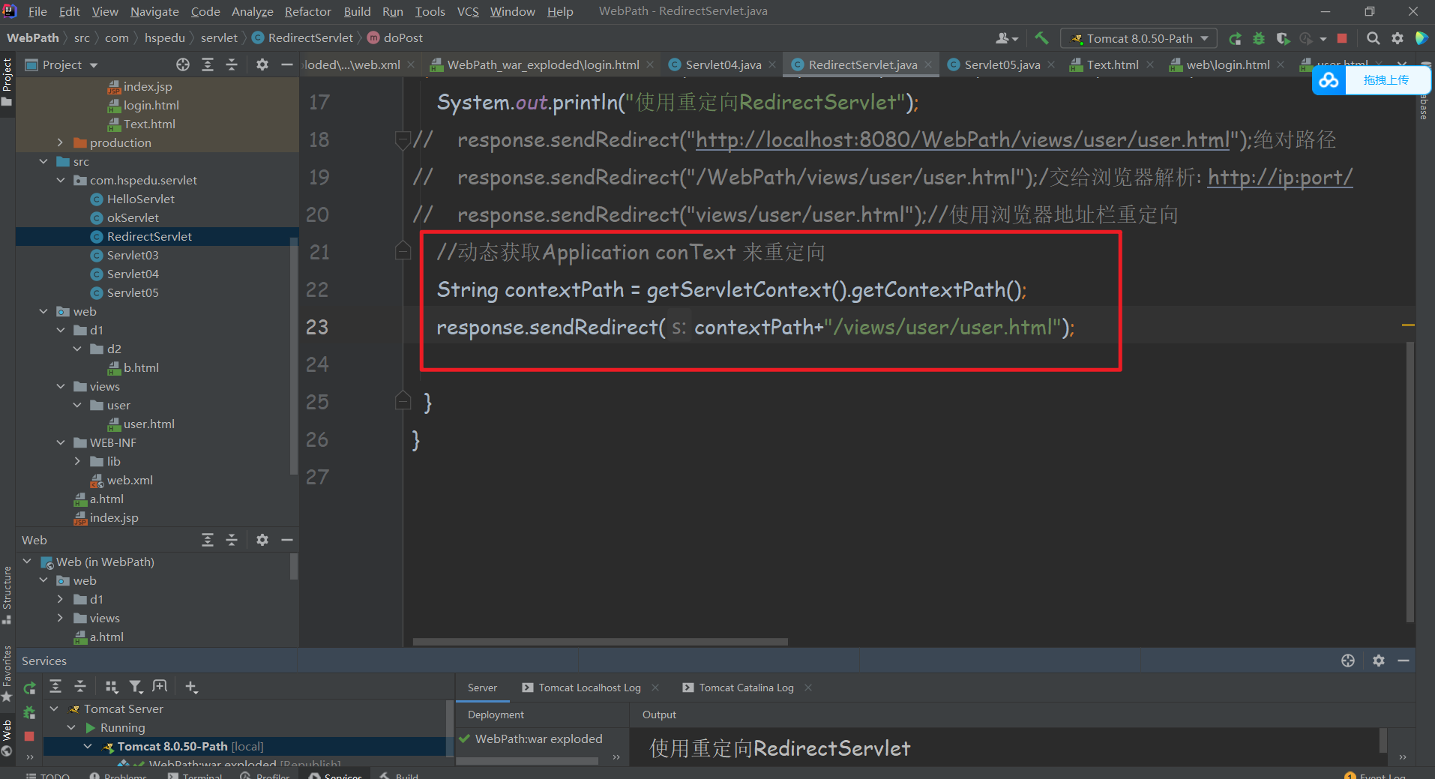Select web.xml in Project tree

[x=130, y=480]
